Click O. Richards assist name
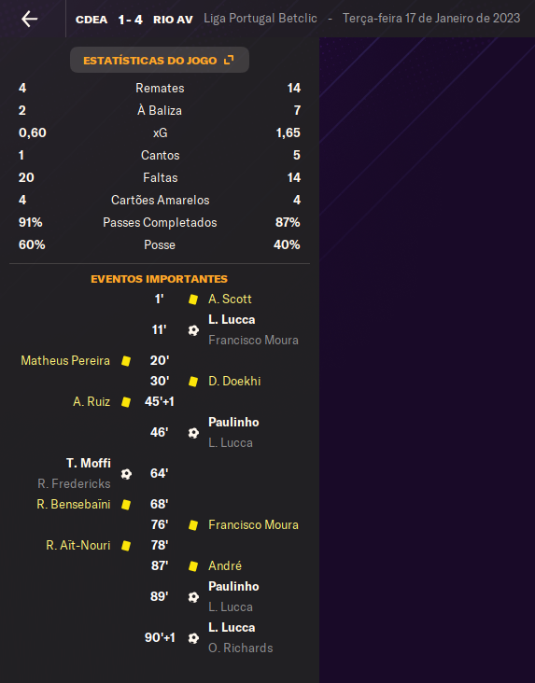 pyautogui.click(x=241, y=648)
